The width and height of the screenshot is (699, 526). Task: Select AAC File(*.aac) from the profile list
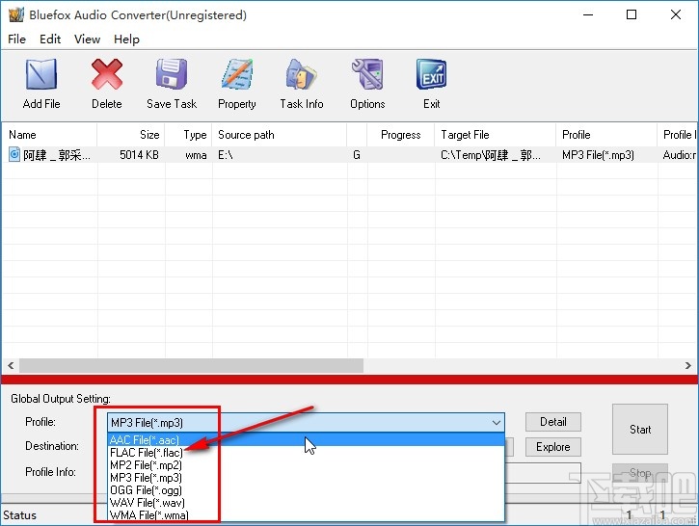pyautogui.click(x=306, y=440)
